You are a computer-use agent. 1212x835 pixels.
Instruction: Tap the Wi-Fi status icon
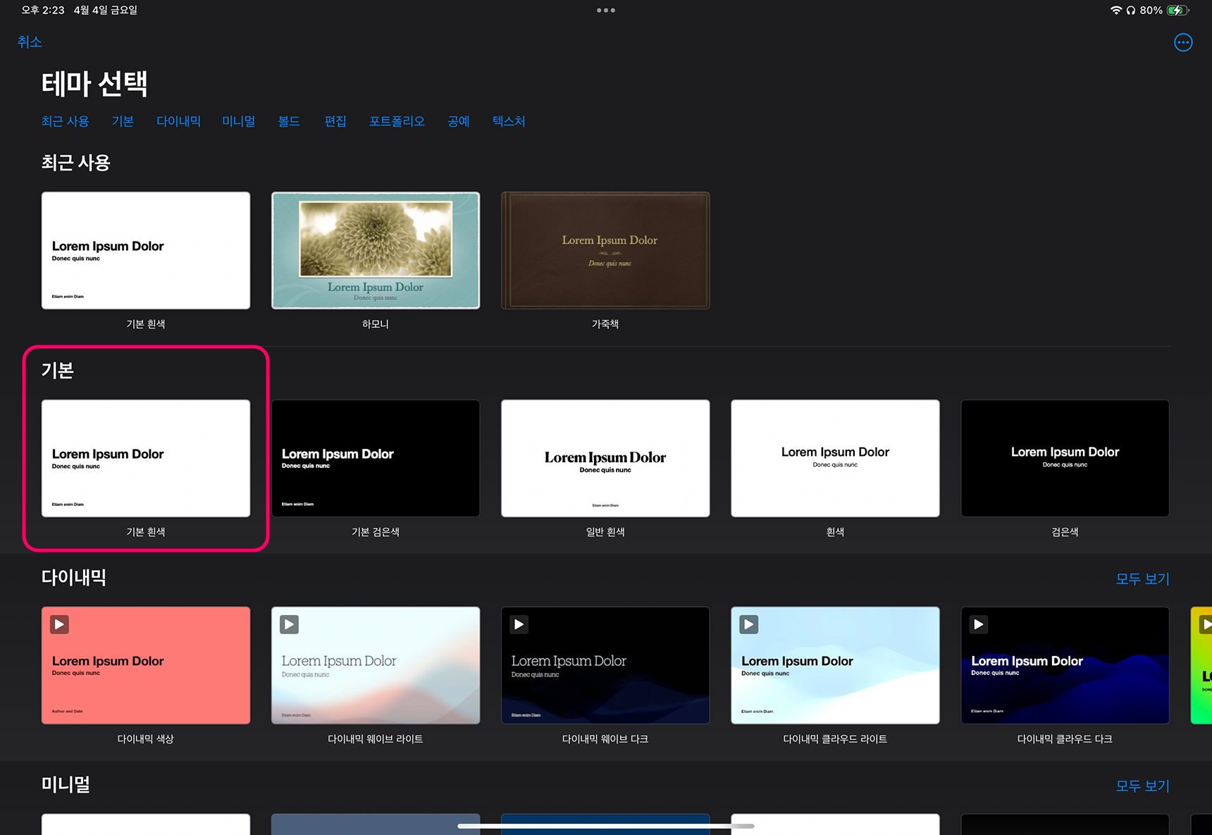(x=1116, y=11)
